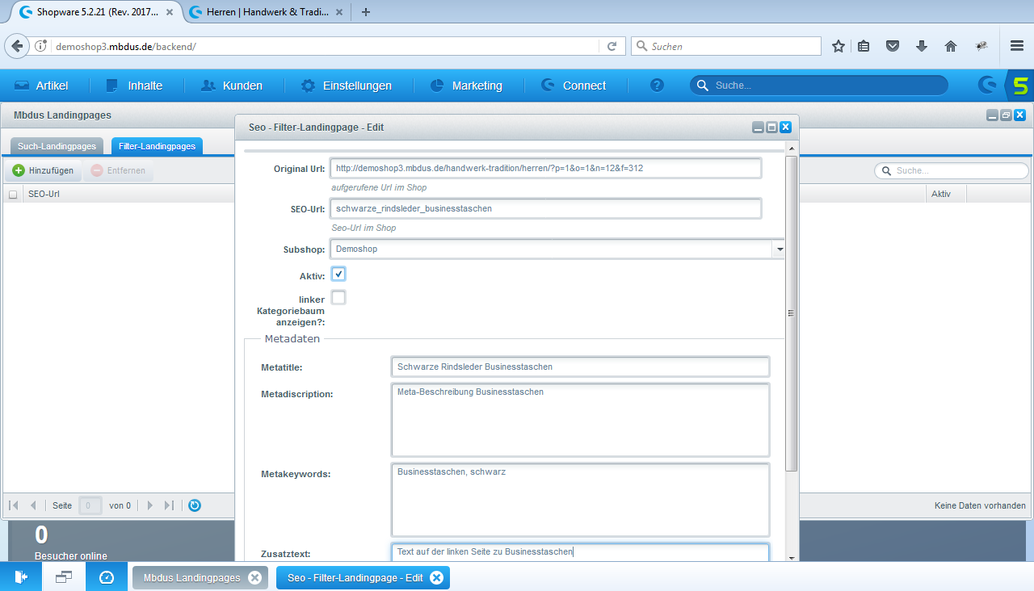This screenshot has height=591, width=1034.
Task: Open the Einstellungen menu
Action: tap(346, 86)
